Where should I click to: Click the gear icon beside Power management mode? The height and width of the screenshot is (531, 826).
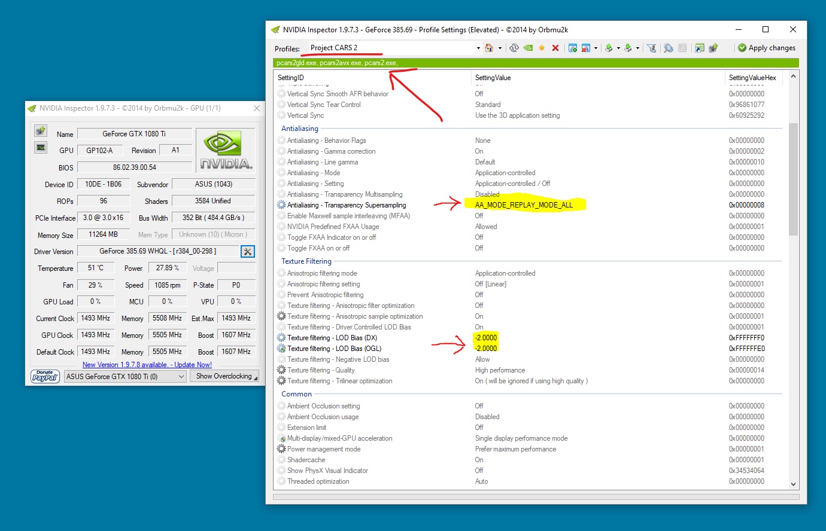[x=281, y=449]
